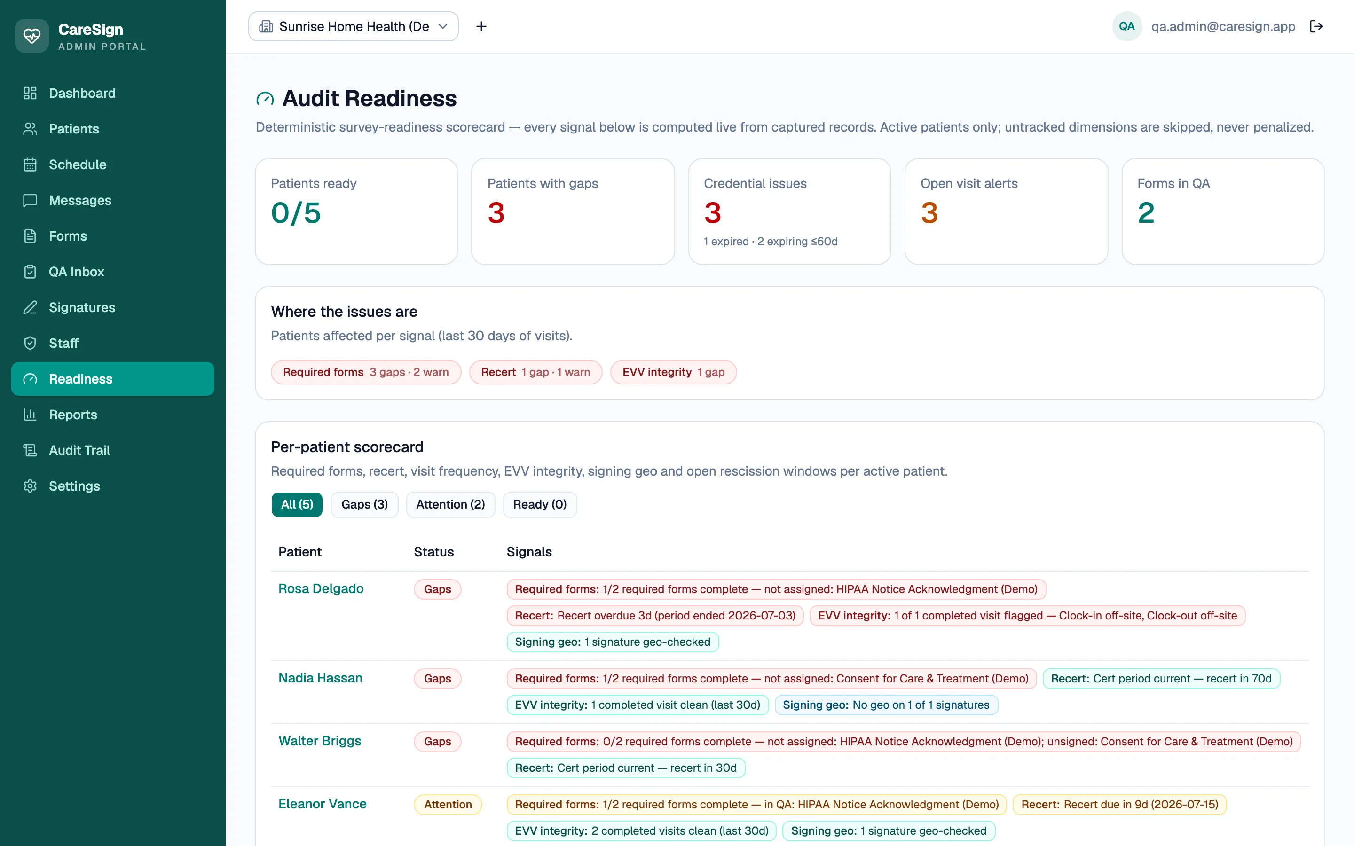Filter scorecard by Gaps (3)
1354x846 pixels.
point(364,505)
